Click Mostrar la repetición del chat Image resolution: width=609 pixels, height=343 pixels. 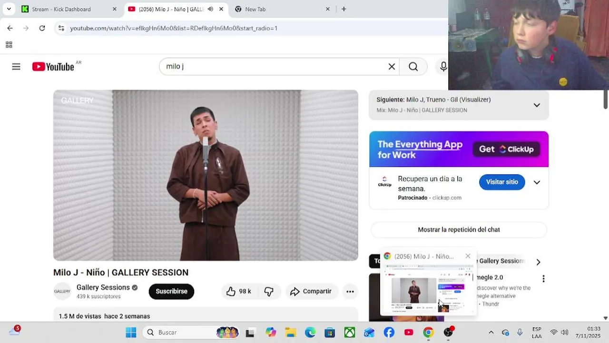pos(459,230)
